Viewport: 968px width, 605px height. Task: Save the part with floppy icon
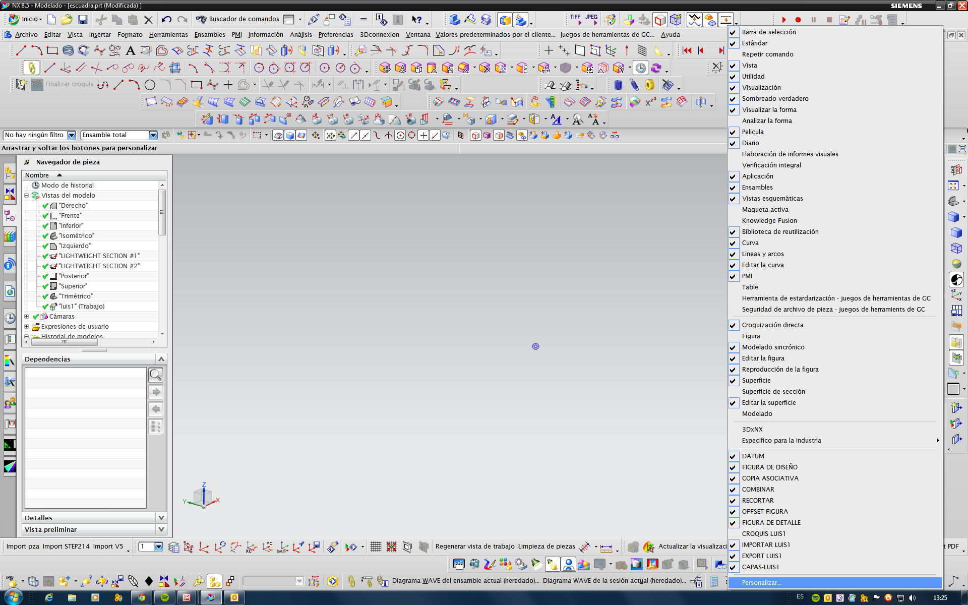(83, 20)
